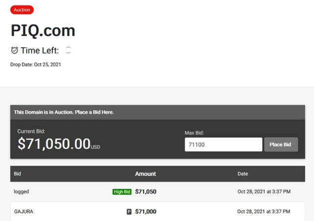
Task: Click the Date column header
Action: [x=243, y=174]
